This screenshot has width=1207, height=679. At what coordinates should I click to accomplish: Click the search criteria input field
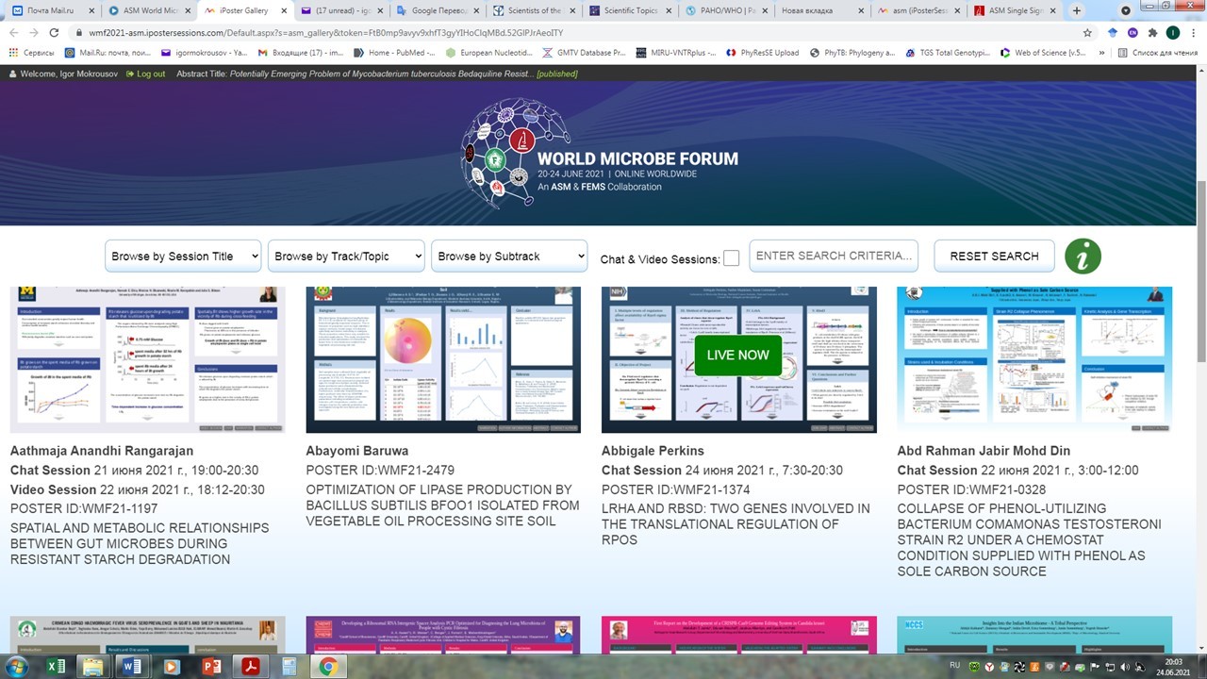835,256
